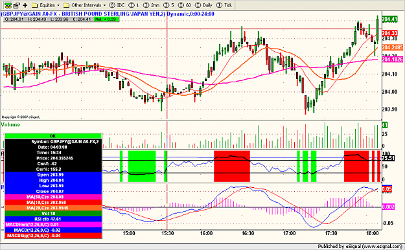This screenshot has height=250, width=405.
Task: Click the Equities folder icon
Action: [35, 5]
